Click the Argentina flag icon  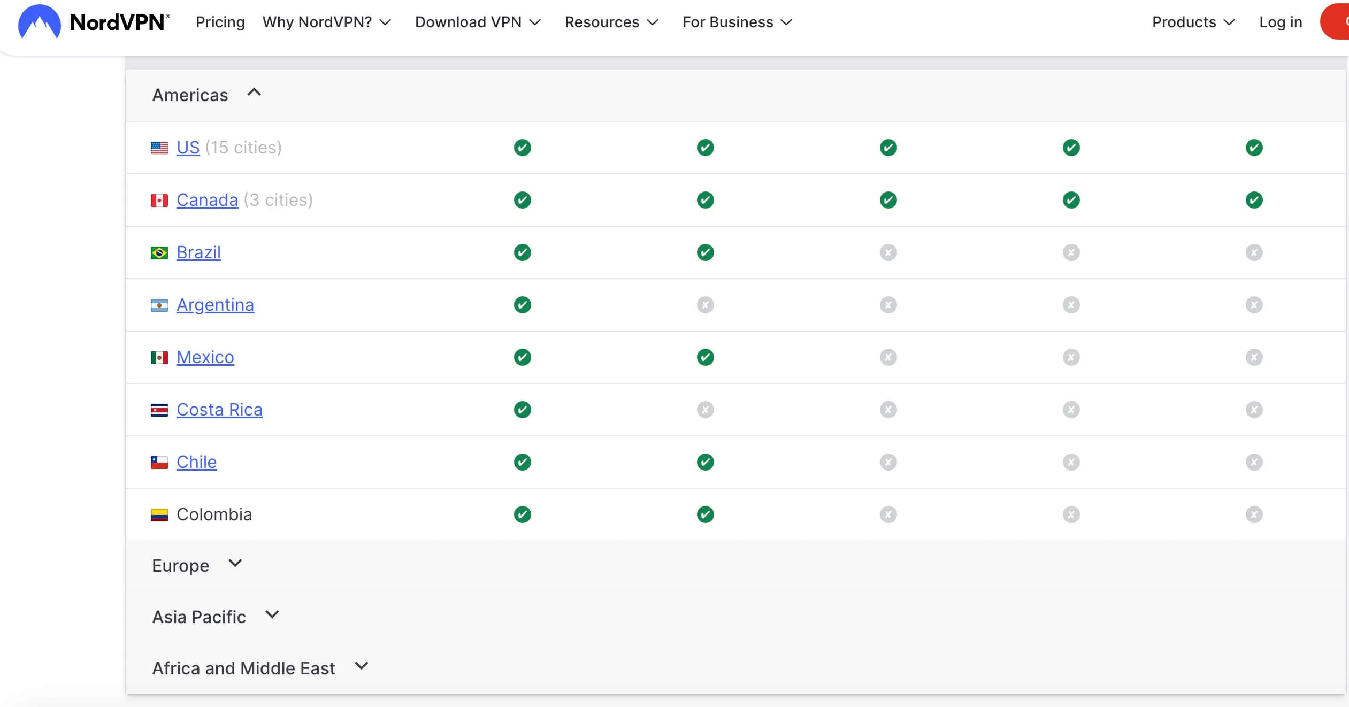[159, 304]
